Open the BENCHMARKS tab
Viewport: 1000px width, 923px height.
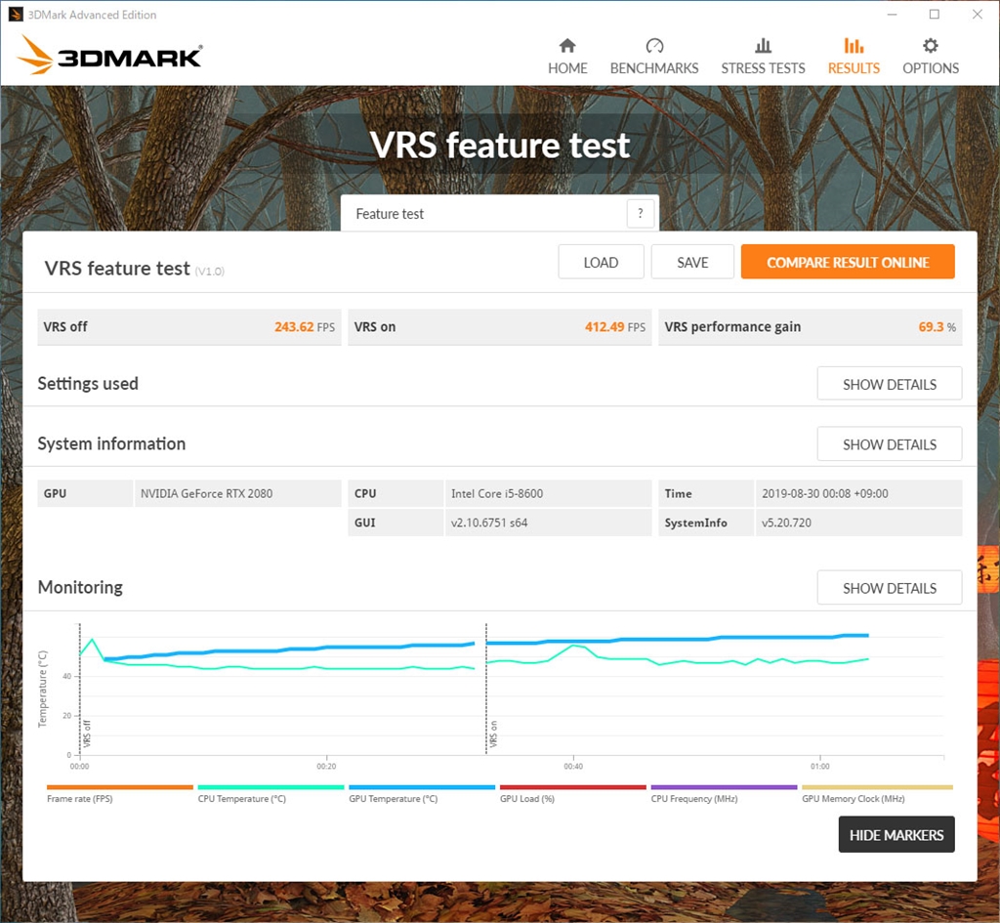click(653, 57)
